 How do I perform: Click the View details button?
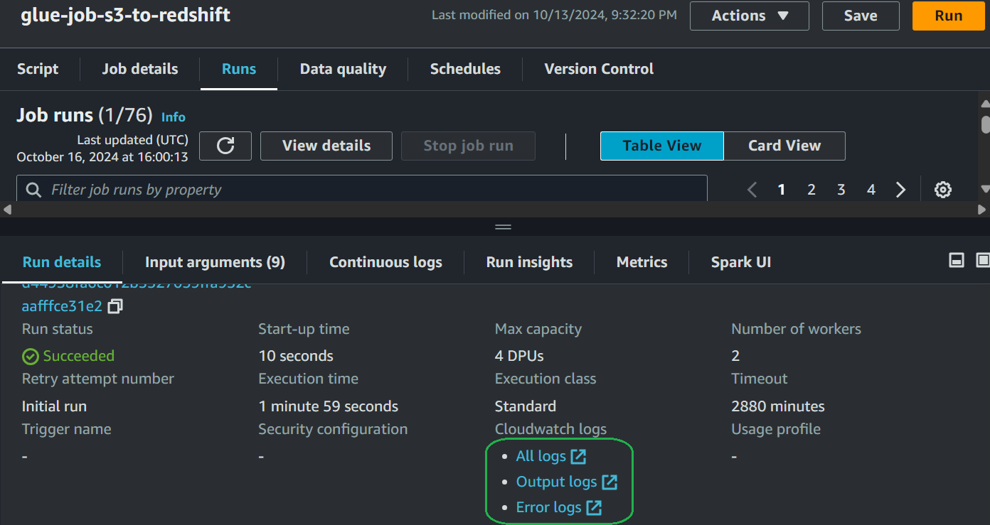pos(326,146)
